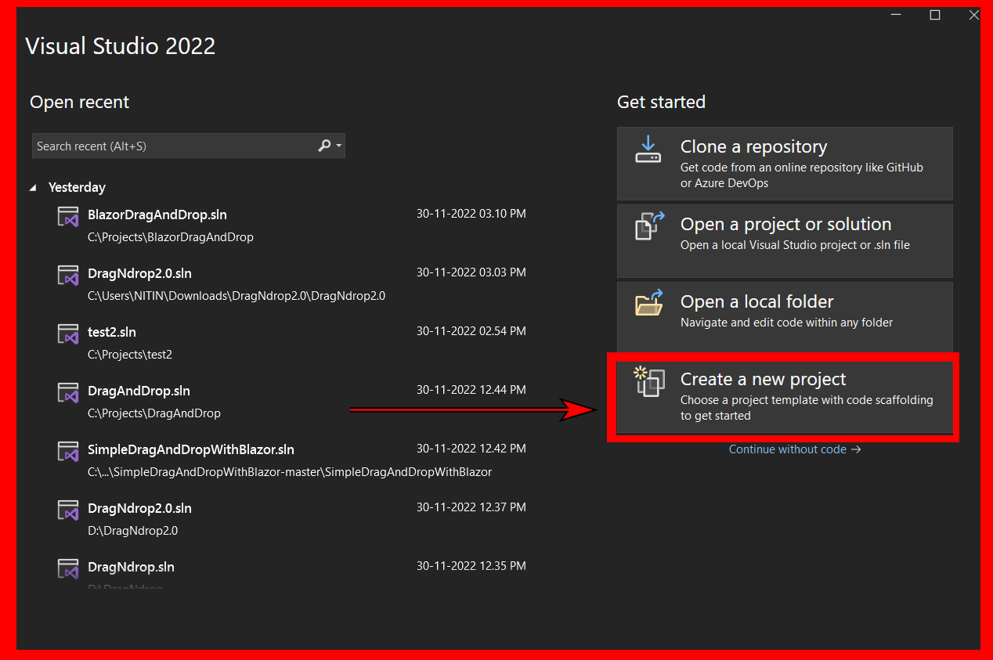Click the DragNdrop2.0.sln solution icon
993x660 pixels.
coord(68,275)
